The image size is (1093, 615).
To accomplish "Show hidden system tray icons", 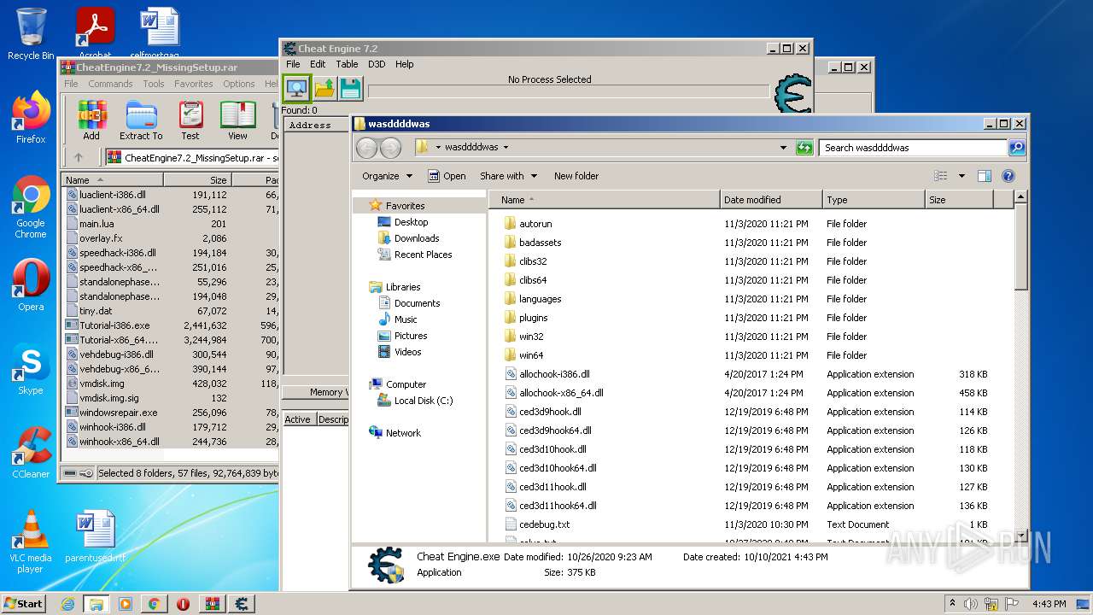I will [952, 604].
